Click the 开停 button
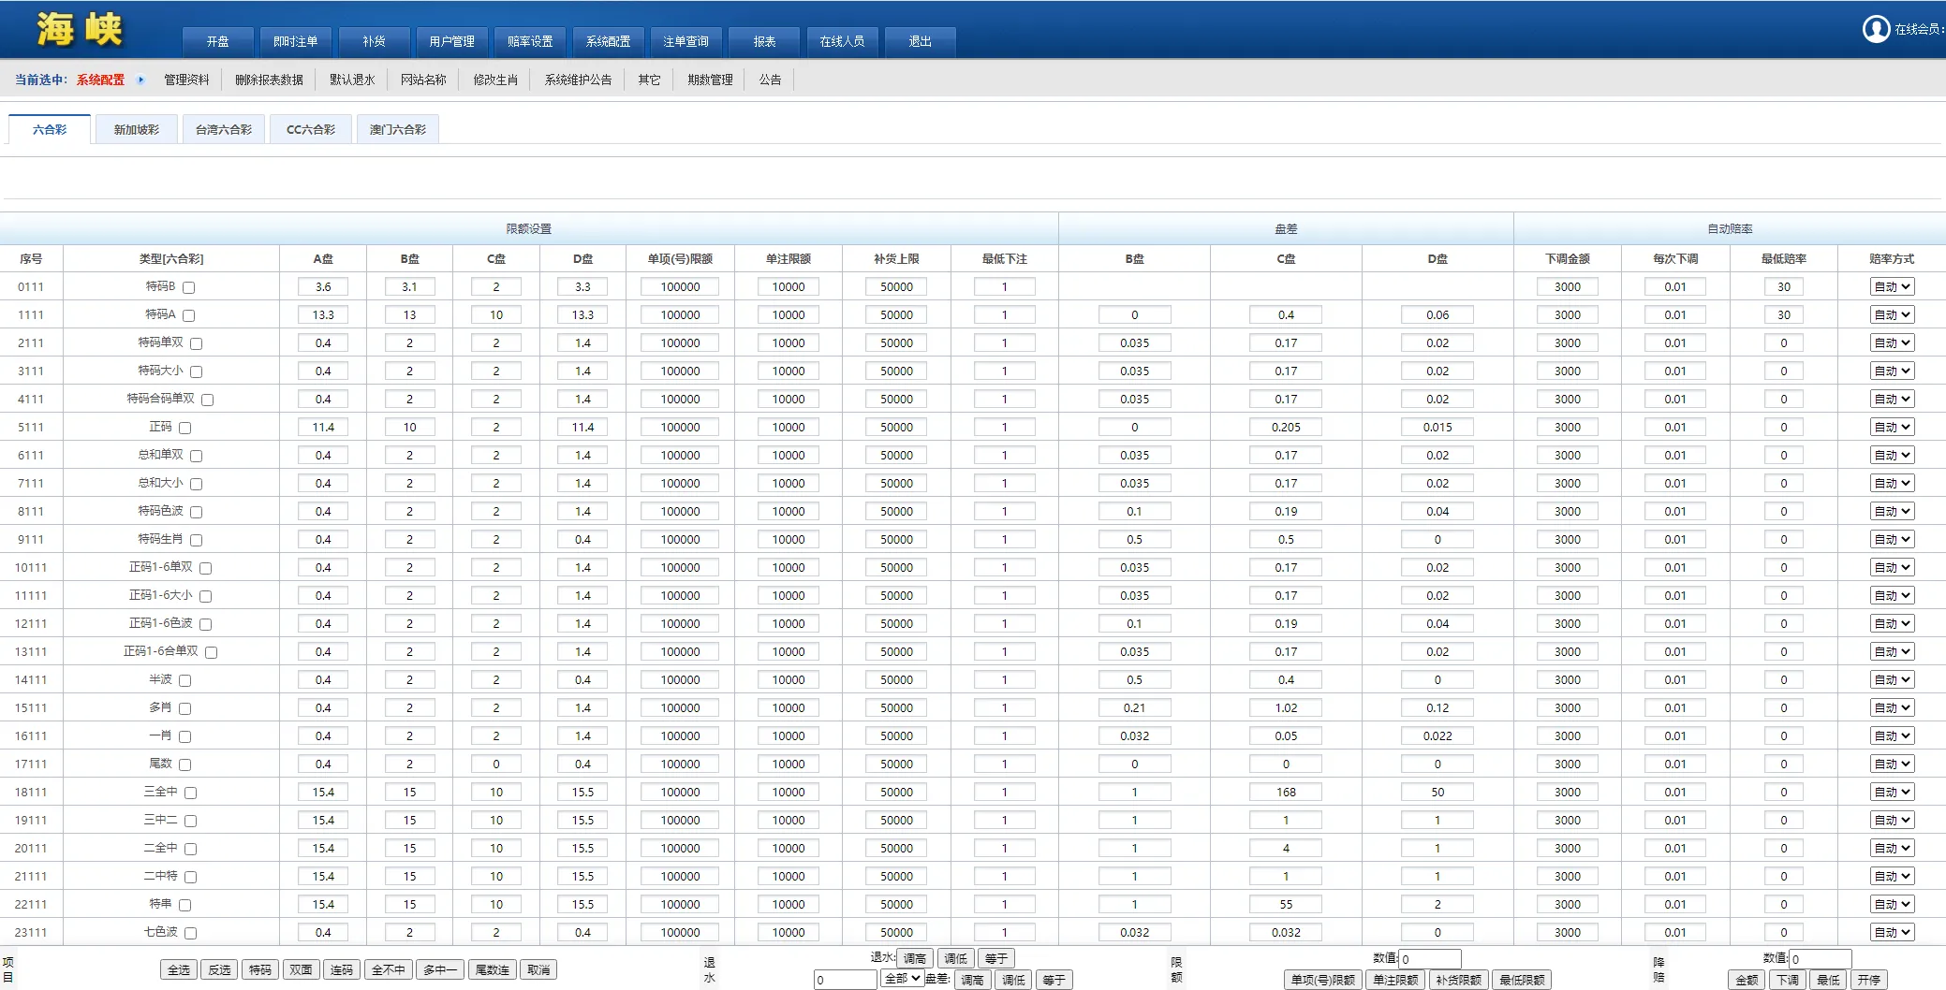Image resolution: width=1946 pixels, height=990 pixels. click(1869, 980)
